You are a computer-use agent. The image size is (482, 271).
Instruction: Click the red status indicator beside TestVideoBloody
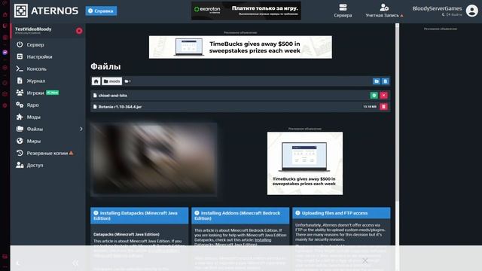pyautogui.click(x=79, y=31)
